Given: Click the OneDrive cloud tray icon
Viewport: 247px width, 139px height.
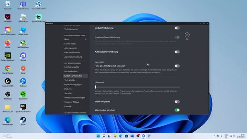Looking at the screenshot, I should (218, 136).
